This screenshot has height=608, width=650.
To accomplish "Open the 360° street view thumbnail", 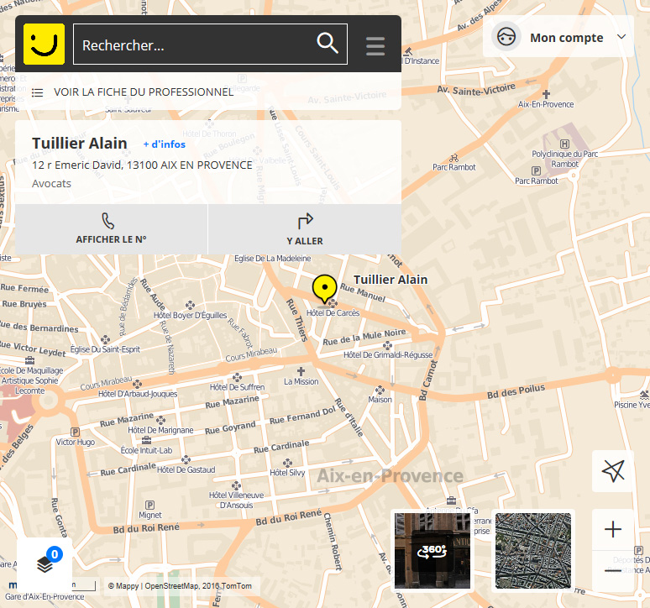I will point(432,551).
